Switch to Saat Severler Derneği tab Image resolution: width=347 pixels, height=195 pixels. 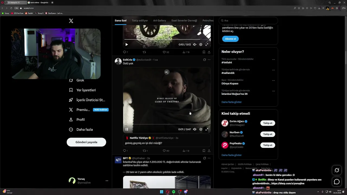coord(184,21)
